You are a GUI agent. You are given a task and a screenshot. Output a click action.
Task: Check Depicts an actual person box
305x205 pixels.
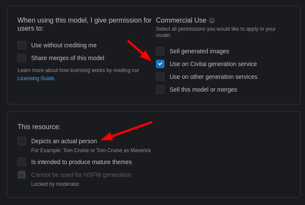(22, 141)
